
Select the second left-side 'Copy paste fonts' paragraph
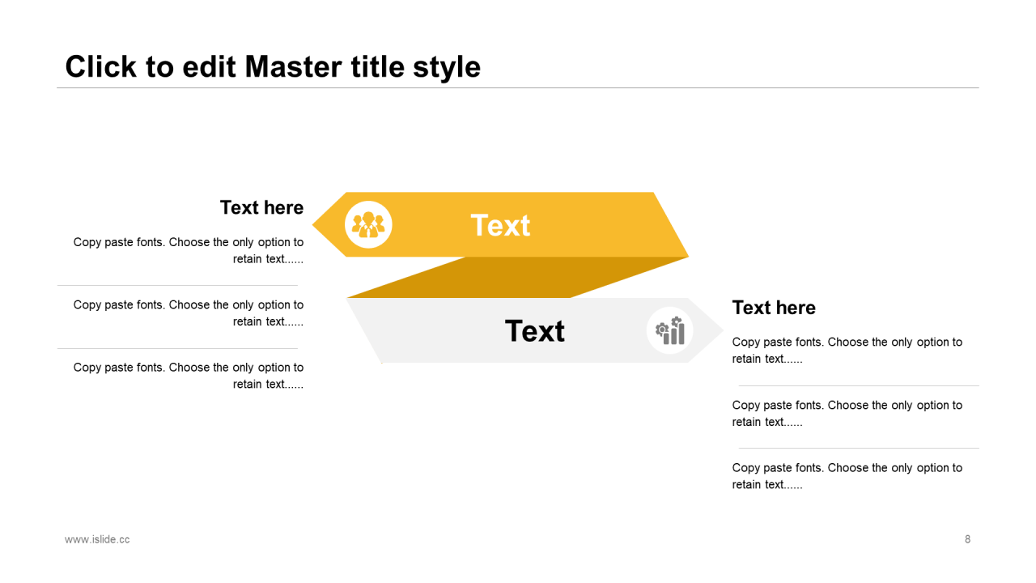coord(189,313)
